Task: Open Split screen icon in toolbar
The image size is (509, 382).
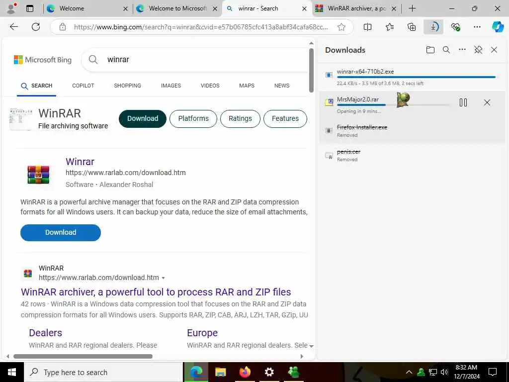Action: click(x=367, y=27)
